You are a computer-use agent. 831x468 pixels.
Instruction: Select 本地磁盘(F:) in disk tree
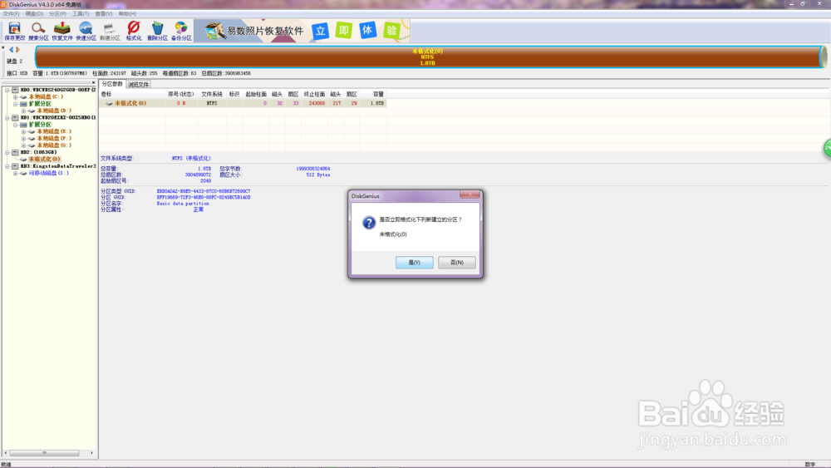pos(53,138)
